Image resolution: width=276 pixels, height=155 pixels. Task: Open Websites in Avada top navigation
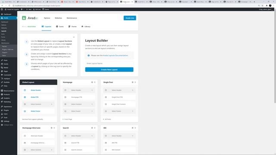coord(58,18)
